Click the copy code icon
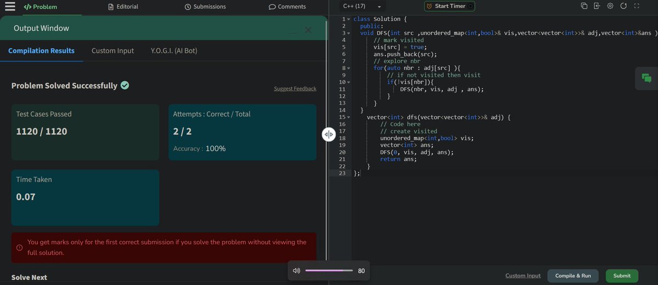The width and height of the screenshot is (658, 285). (x=584, y=6)
